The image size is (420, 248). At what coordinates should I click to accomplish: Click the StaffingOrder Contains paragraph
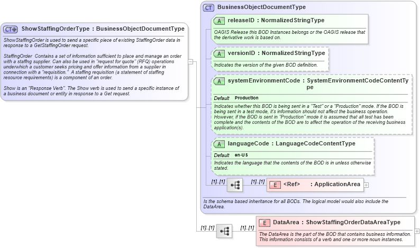click(x=93, y=67)
